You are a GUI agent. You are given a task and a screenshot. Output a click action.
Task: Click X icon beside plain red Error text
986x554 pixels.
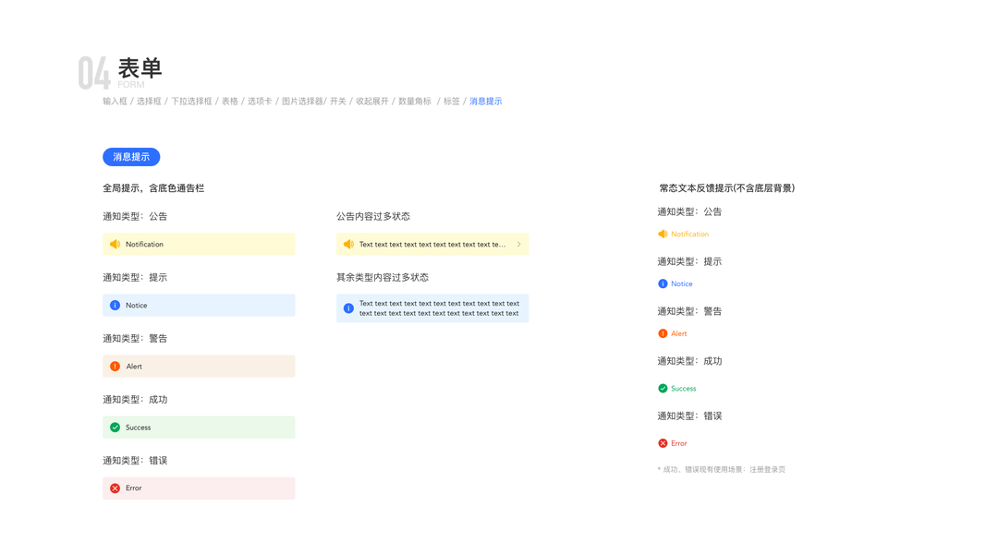[663, 443]
